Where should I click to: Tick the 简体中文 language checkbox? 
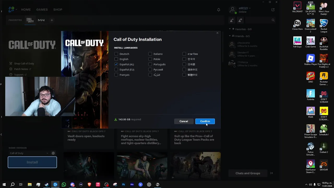pos(184,69)
